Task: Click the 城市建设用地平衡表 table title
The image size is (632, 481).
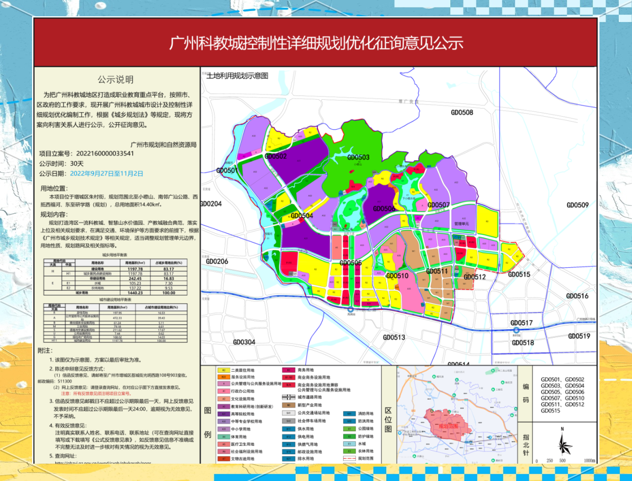Action: pyautogui.click(x=116, y=300)
